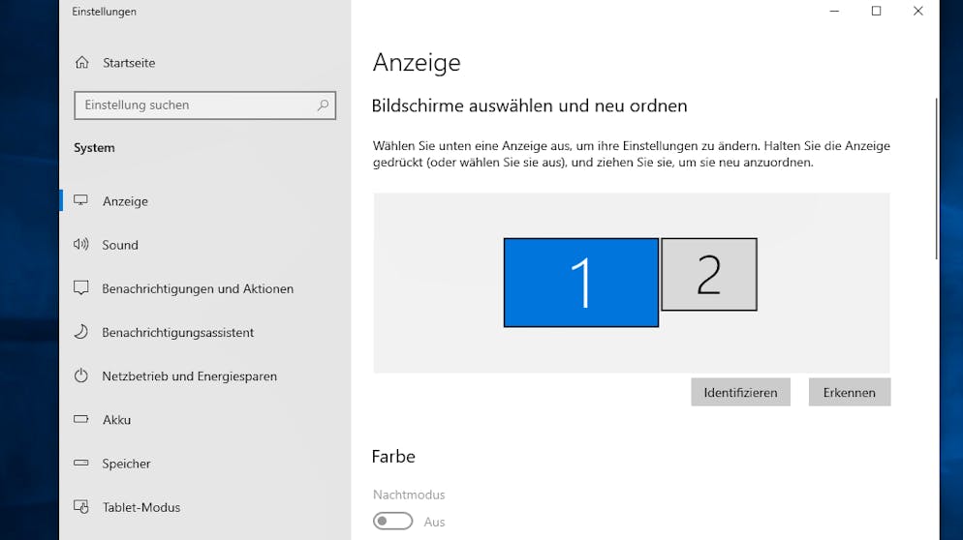Click the monitor icon beside Anzeige
This screenshot has height=540, width=963.
81,200
